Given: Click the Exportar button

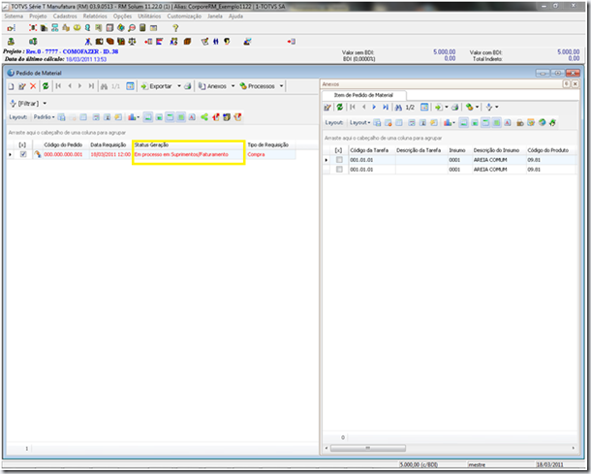Looking at the screenshot, I should tap(156, 86).
